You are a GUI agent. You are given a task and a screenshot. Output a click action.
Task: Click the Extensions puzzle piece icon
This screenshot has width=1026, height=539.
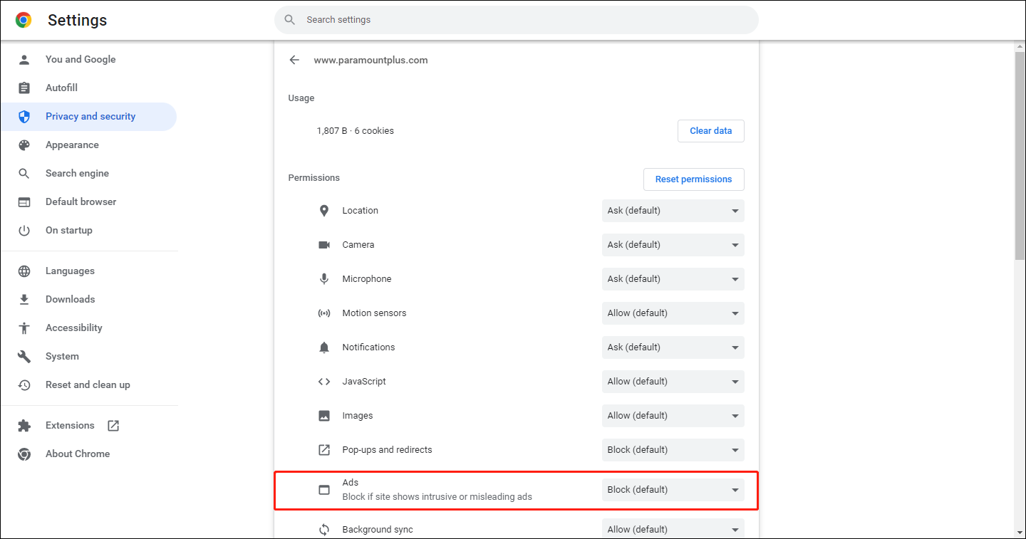click(24, 425)
